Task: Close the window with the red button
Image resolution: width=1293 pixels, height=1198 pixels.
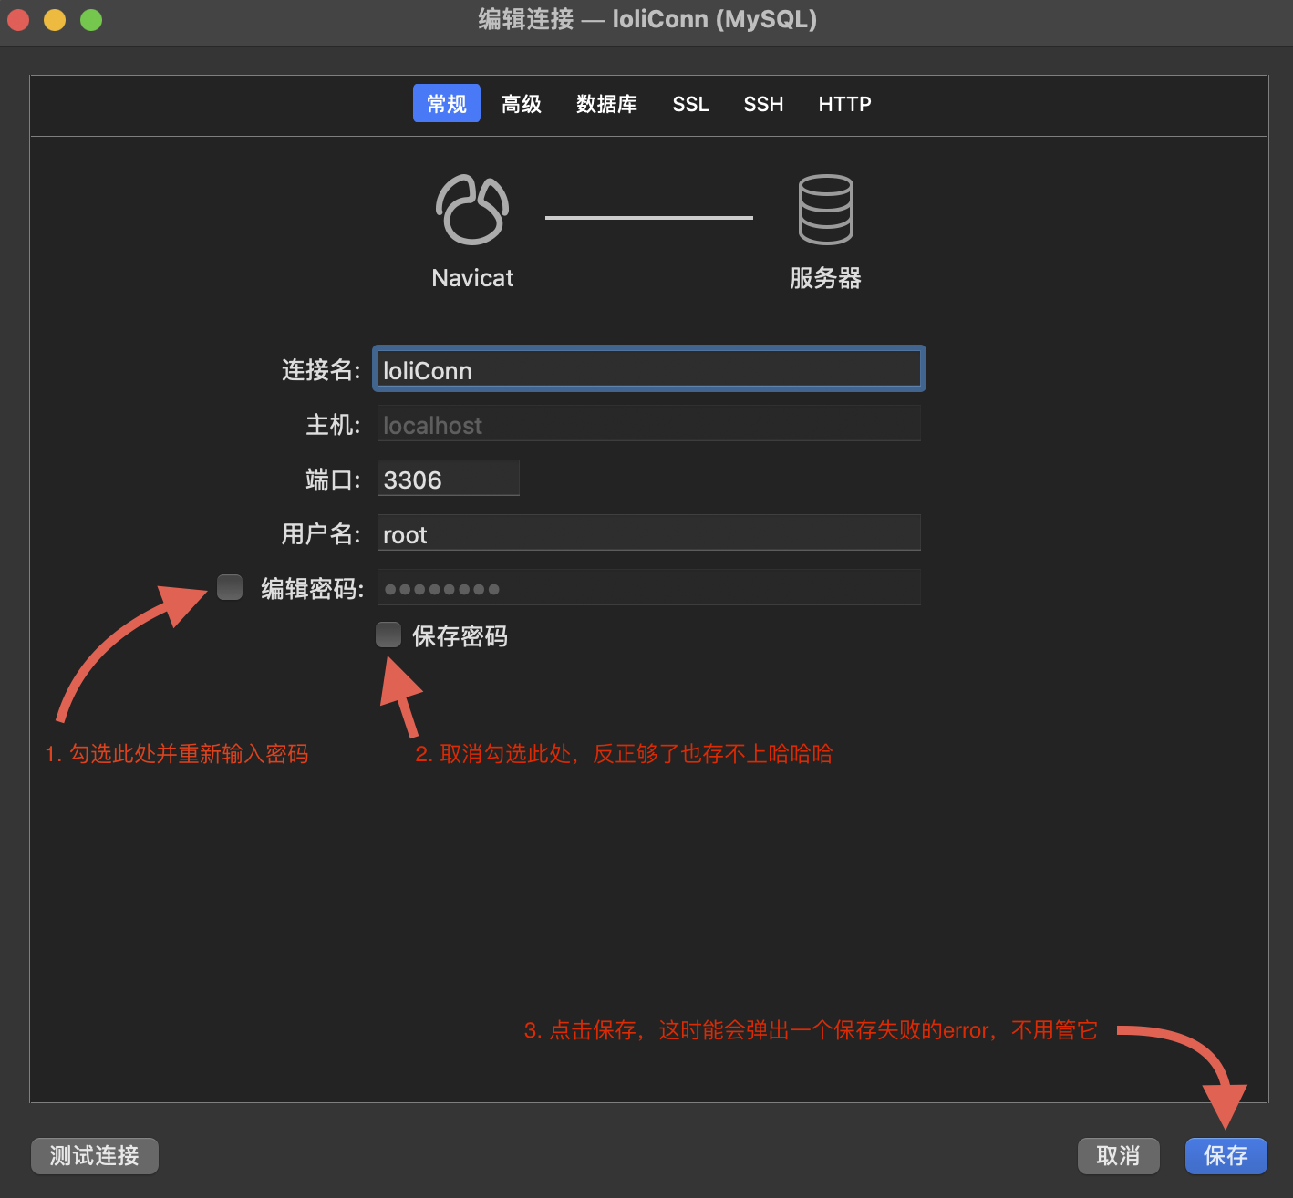Action: 18,19
